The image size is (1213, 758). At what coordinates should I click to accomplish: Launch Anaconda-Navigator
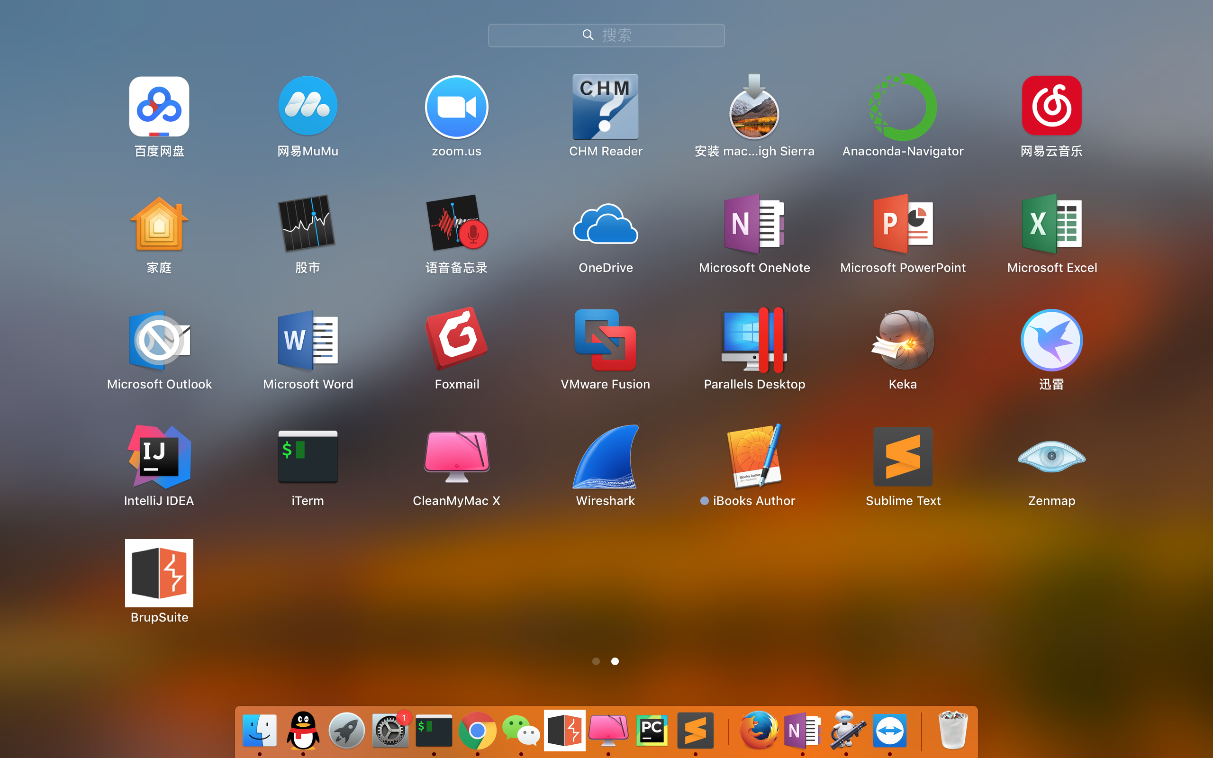(x=903, y=107)
